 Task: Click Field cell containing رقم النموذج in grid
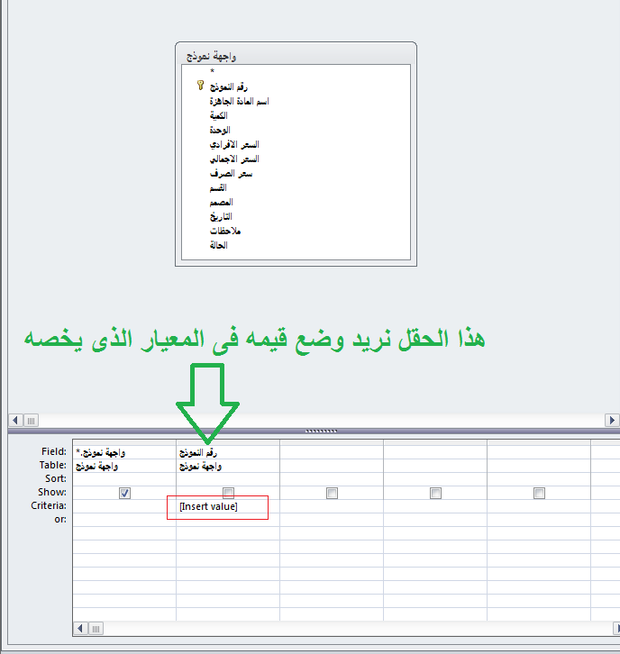pyautogui.click(x=228, y=452)
